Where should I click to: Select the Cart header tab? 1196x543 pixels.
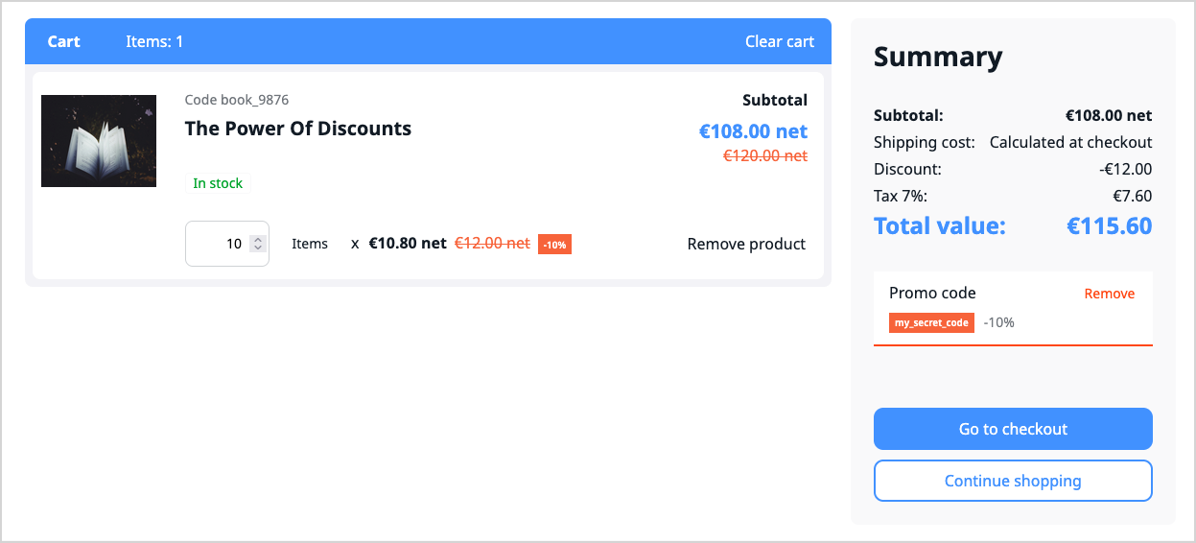coord(64,41)
